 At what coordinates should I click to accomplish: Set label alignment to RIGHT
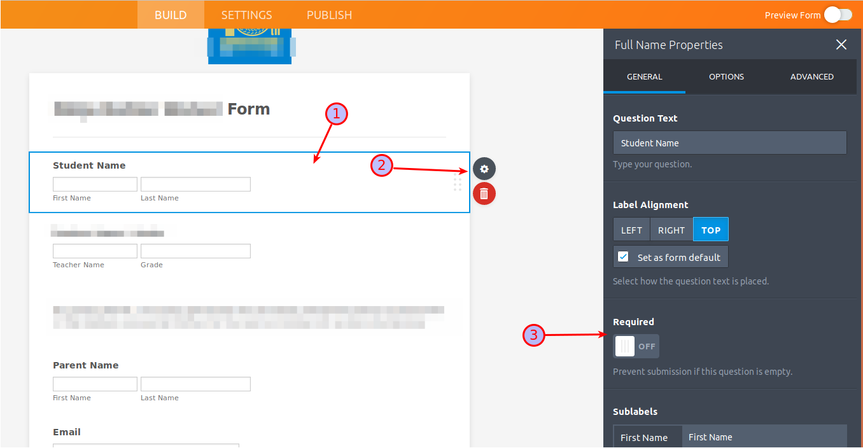point(671,230)
